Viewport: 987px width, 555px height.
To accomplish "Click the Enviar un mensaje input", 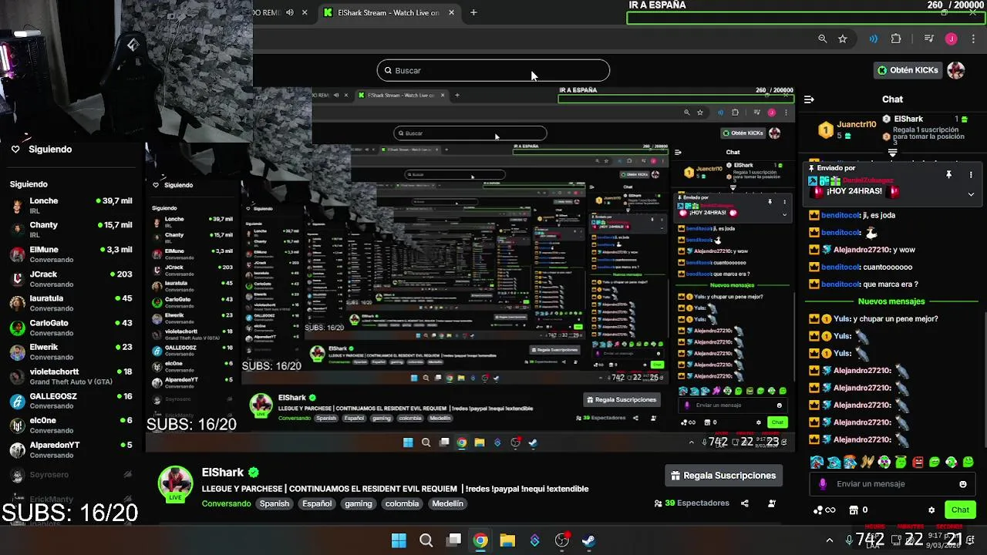I will pos(893,484).
